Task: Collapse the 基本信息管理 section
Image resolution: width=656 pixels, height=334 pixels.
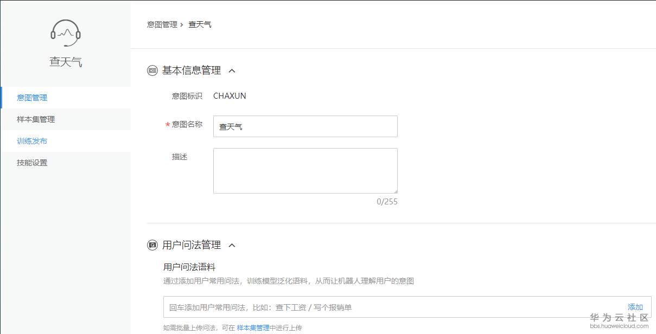Action: tap(232, 70)
